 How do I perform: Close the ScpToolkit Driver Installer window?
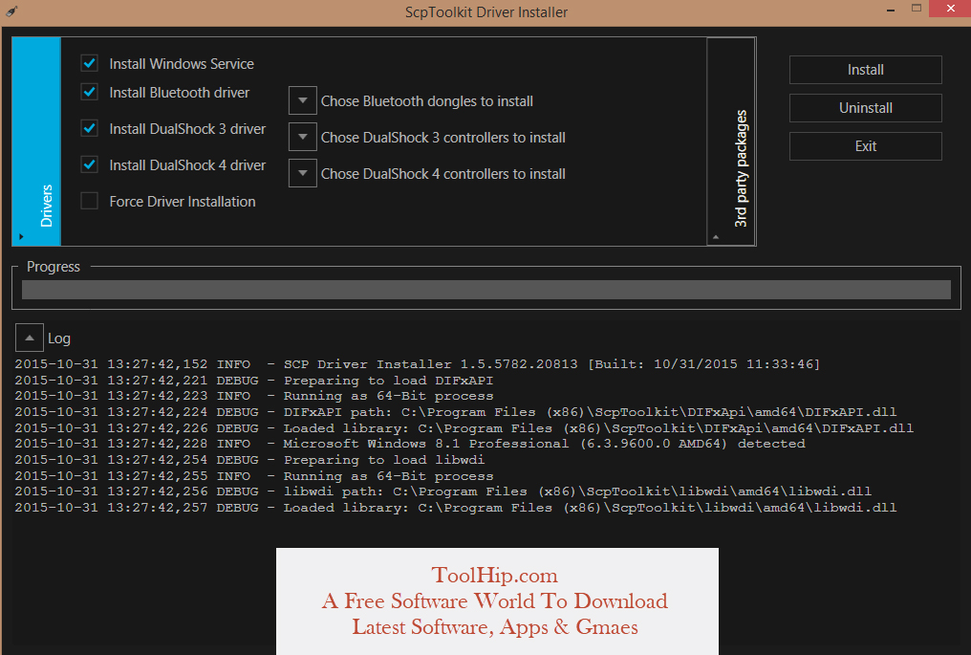[x=951, y=9]
